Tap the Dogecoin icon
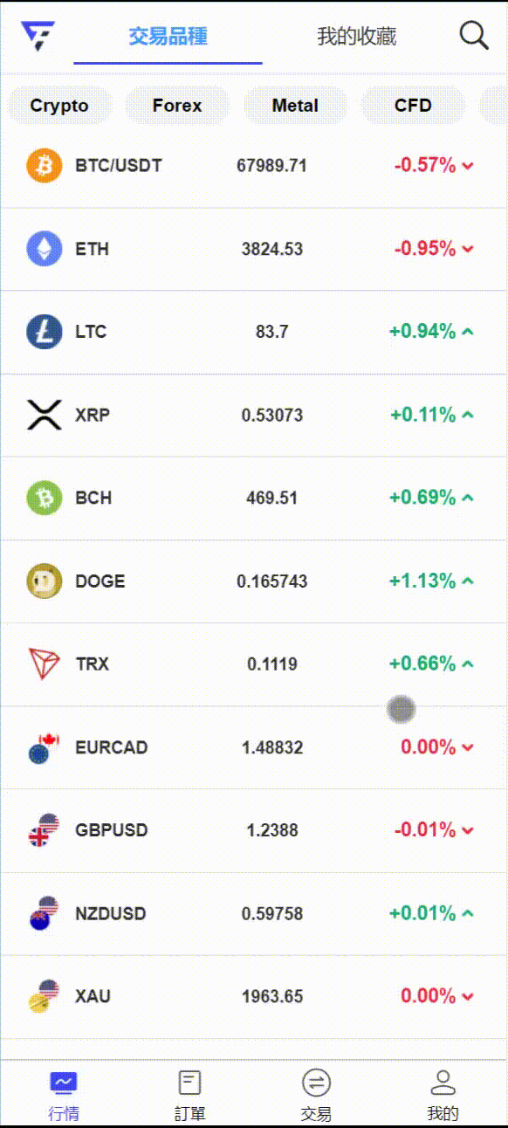The width and height of the screenshot is (508, 1128). click(x=45, y=581)
